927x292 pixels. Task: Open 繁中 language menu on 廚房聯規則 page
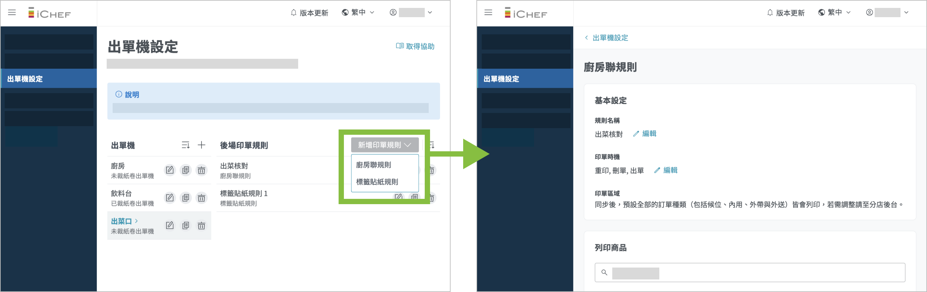coord(834,13)
